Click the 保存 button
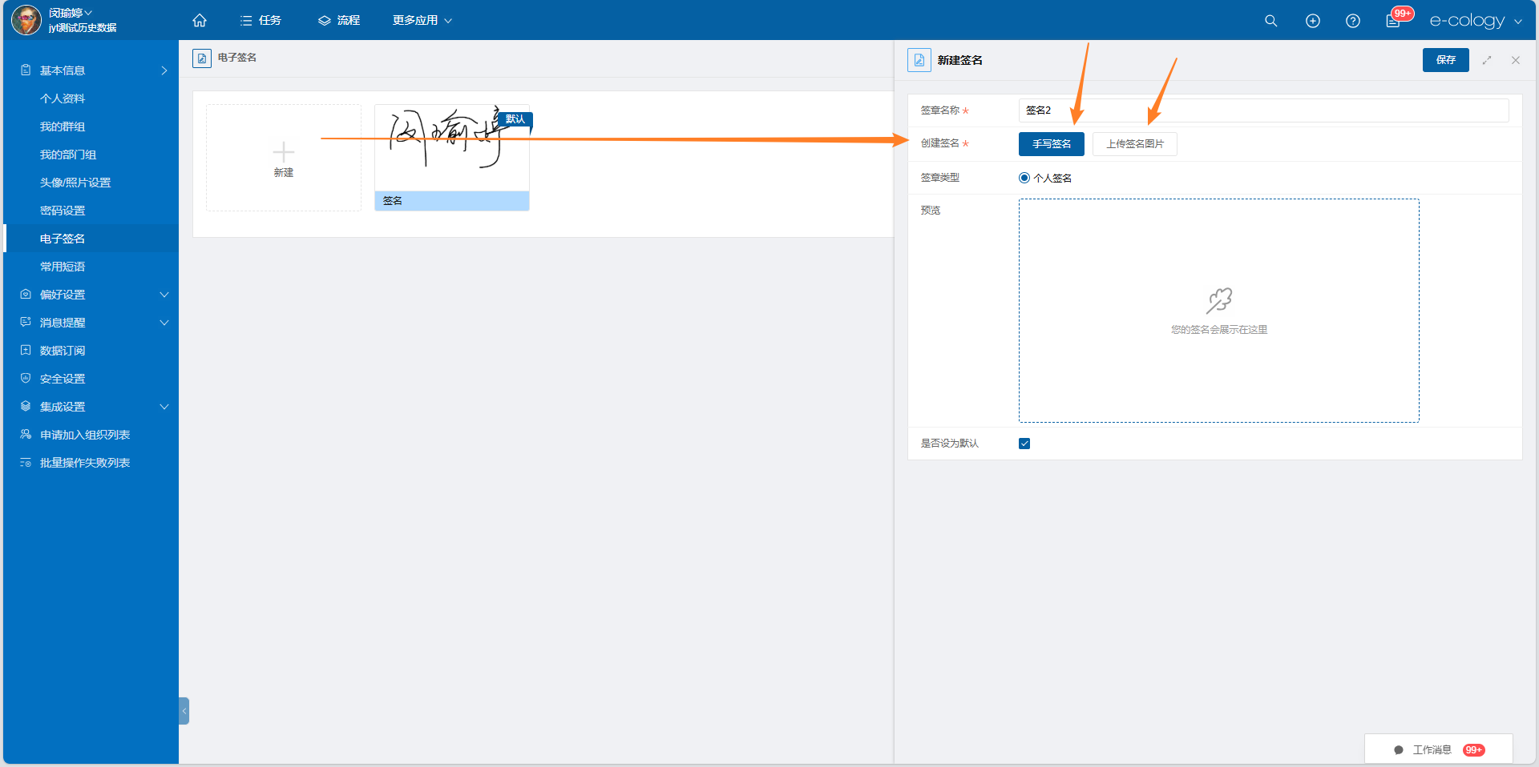The width and height of the screenshot is (1539, 767). pos(1446,60)
